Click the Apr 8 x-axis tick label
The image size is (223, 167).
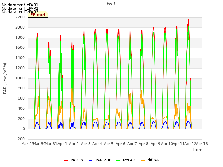point(144,144)
